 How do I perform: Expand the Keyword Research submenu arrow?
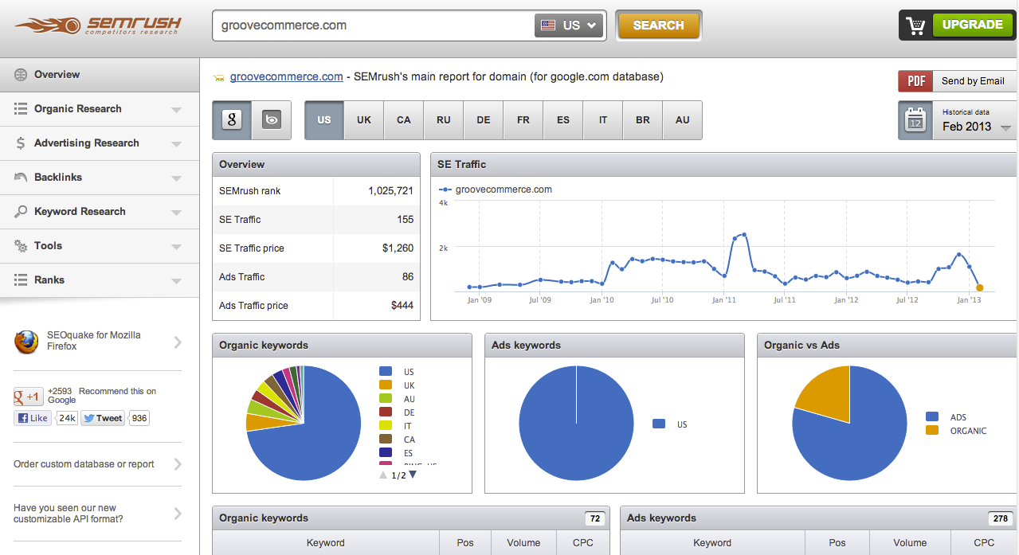(177, 213)
